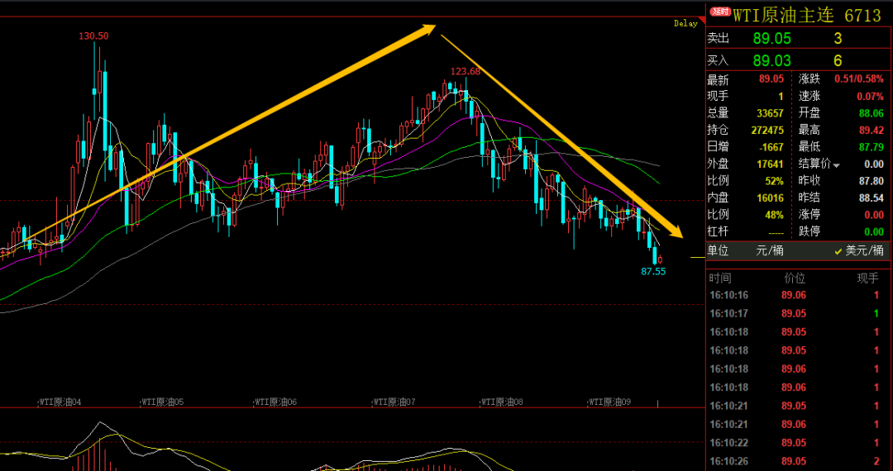This screenshot has height=471, width=893.
Task: Expand the 结算价 dropdown arrow
Action: 836,165
